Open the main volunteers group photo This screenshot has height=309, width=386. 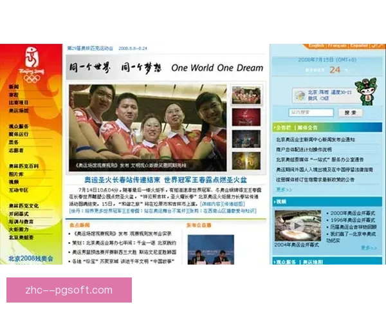coord(148,127)
